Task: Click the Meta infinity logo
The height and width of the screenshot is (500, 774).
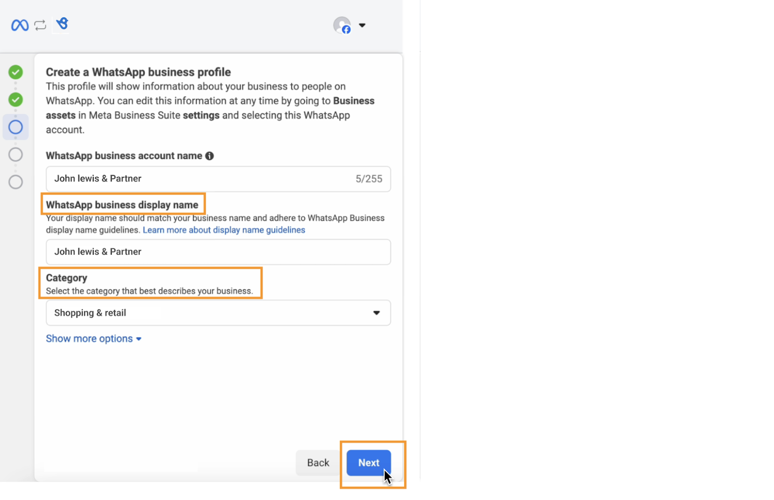Action: (x=20, y=25)
